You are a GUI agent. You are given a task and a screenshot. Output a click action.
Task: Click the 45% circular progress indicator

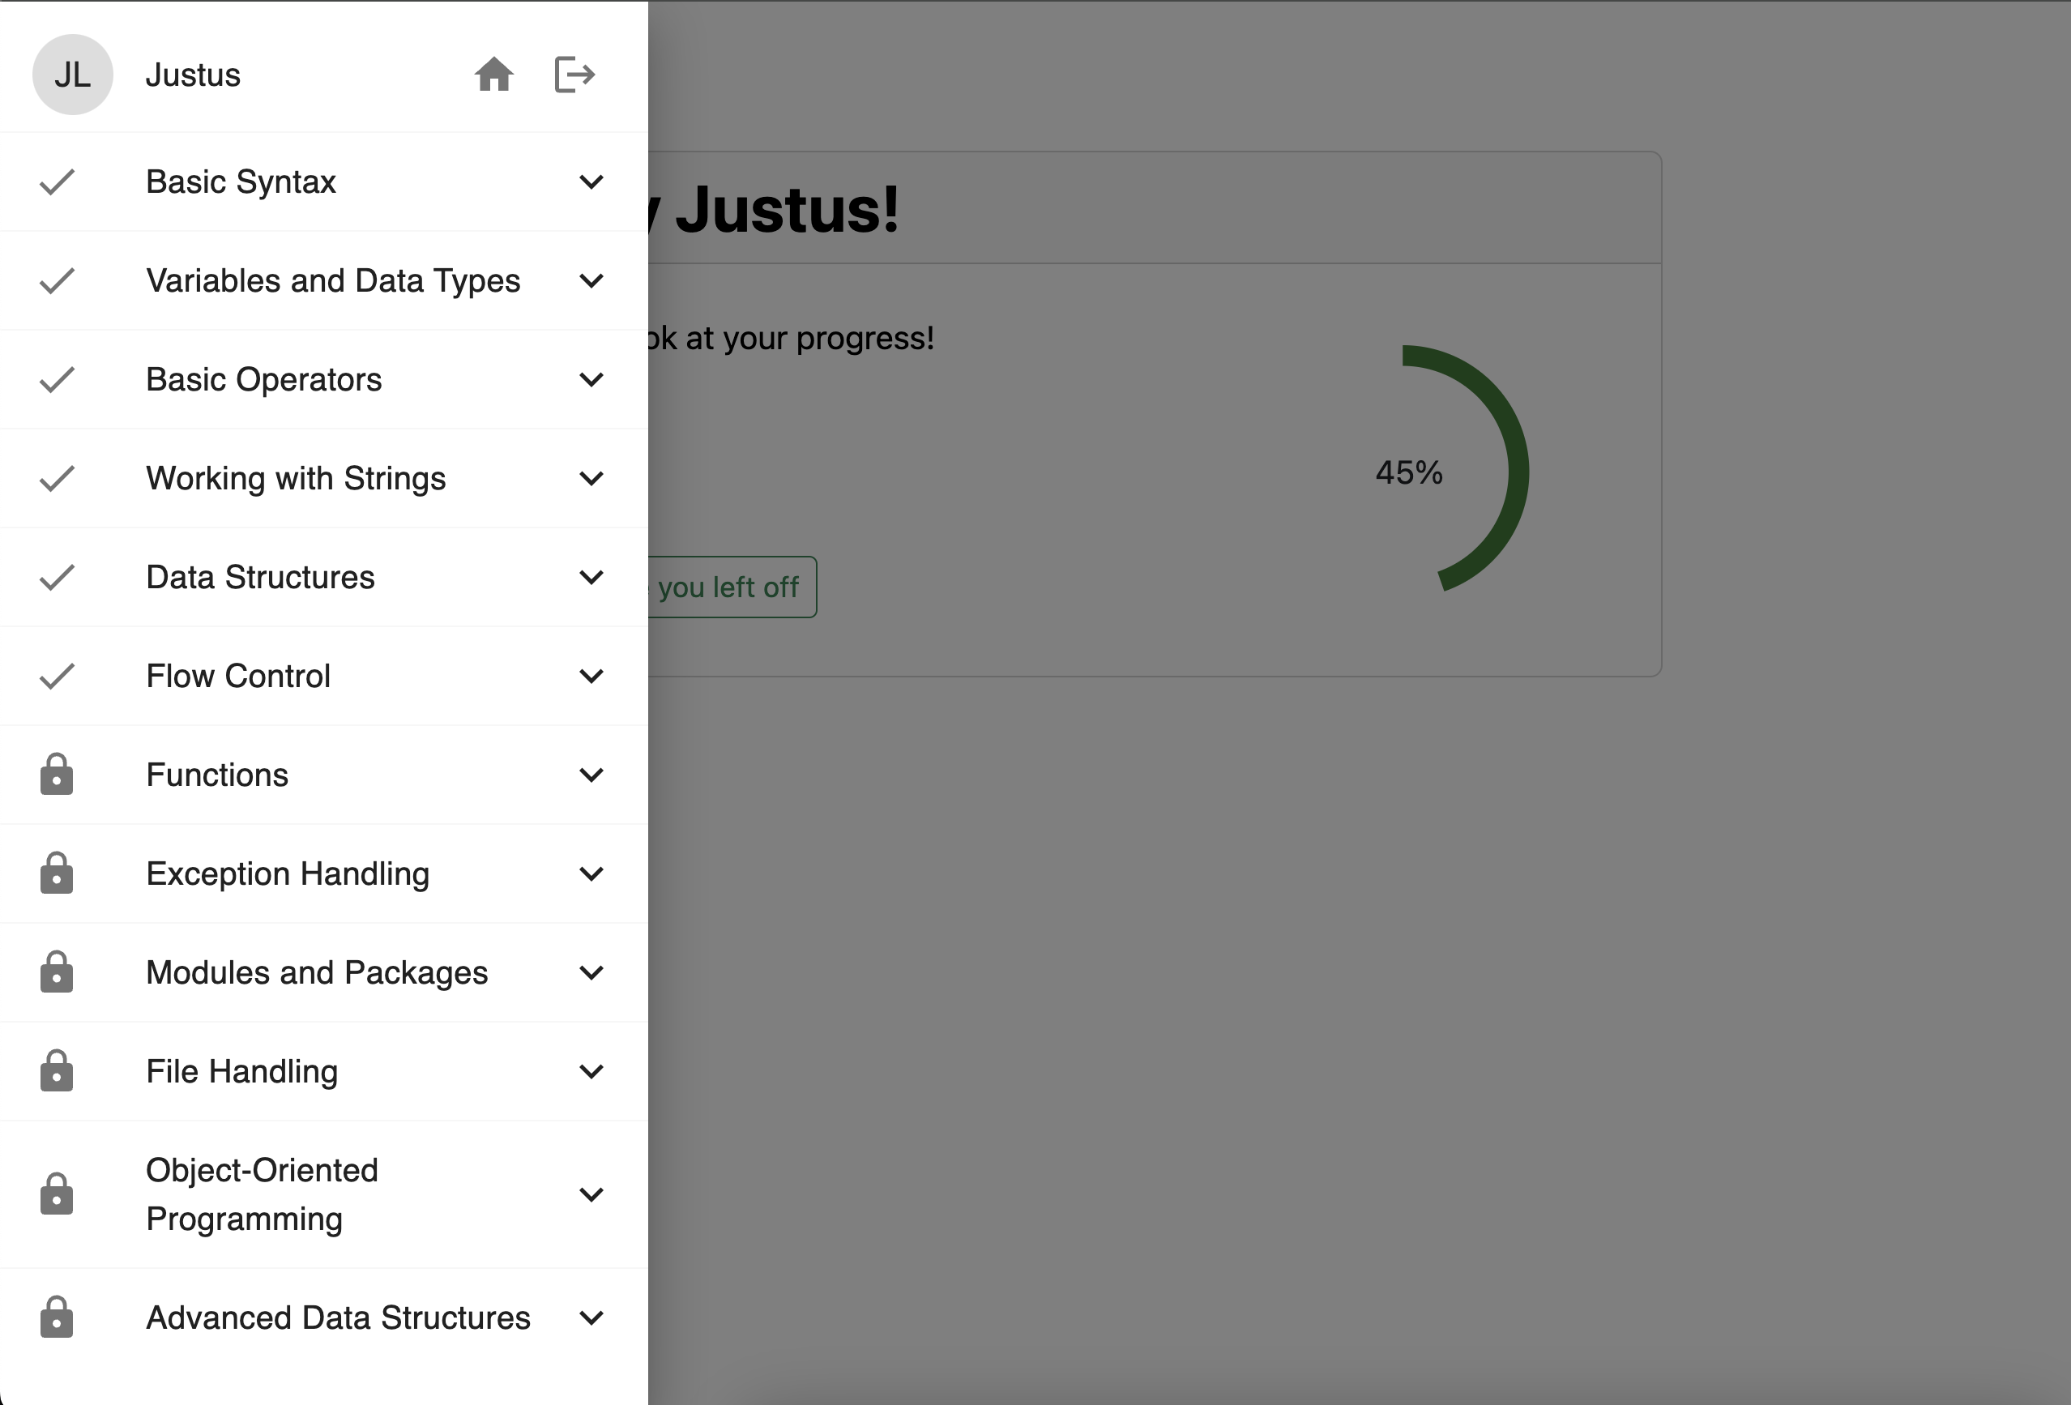1411,472
